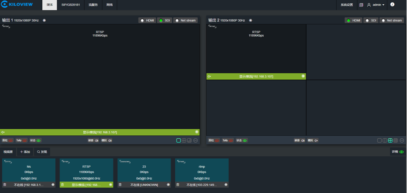Click the 添加 add source button
This screenshot has height=193, width=407.
[x=25, y=152]
